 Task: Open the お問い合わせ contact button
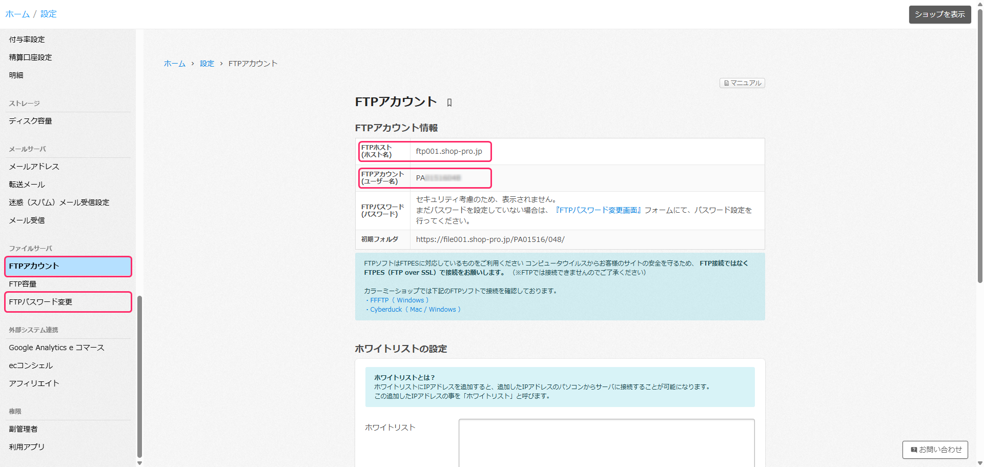[x=935, y=450]
